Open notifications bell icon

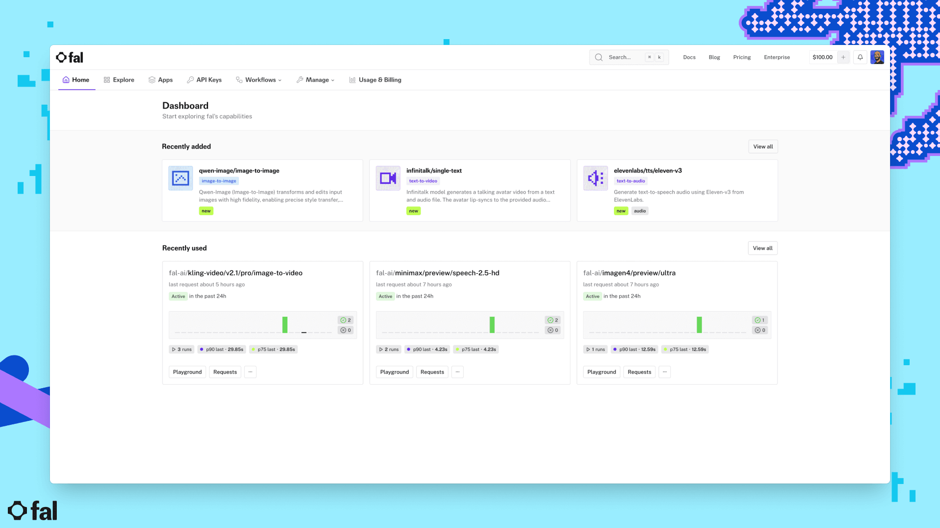pos(860,57)
